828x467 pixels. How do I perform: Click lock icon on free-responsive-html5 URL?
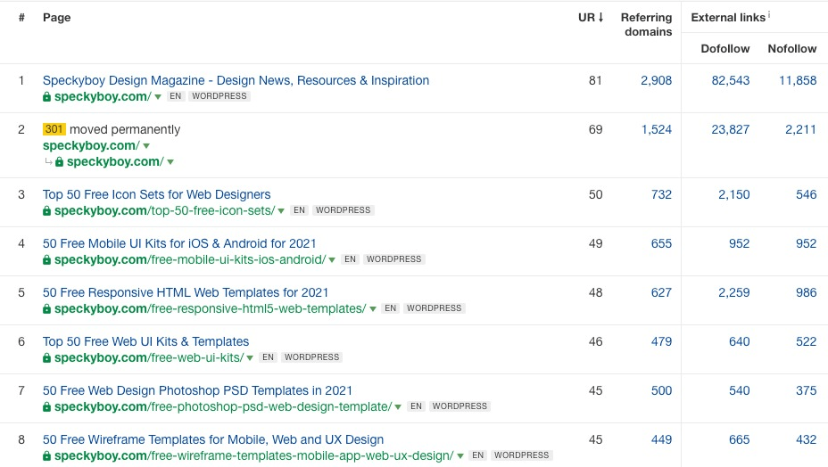coord(47,308)
